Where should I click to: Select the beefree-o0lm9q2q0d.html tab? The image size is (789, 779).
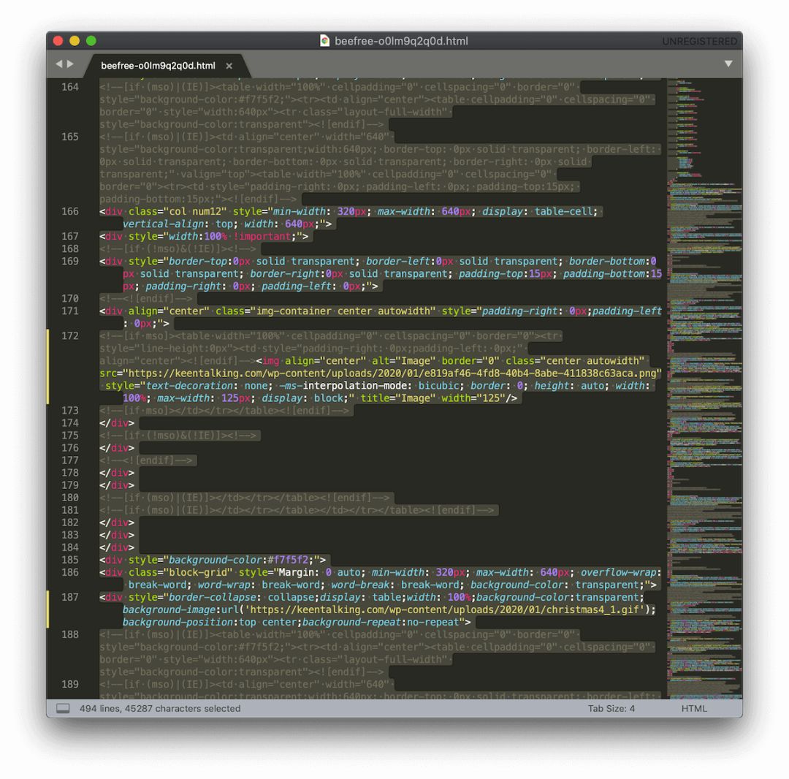coord(158,66)
